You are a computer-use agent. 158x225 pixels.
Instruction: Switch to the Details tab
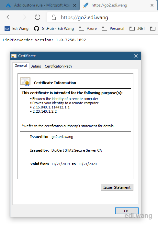(x=36, y=66)
